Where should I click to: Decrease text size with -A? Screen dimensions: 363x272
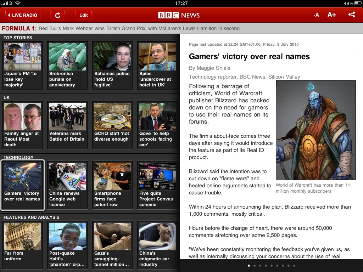316,15
